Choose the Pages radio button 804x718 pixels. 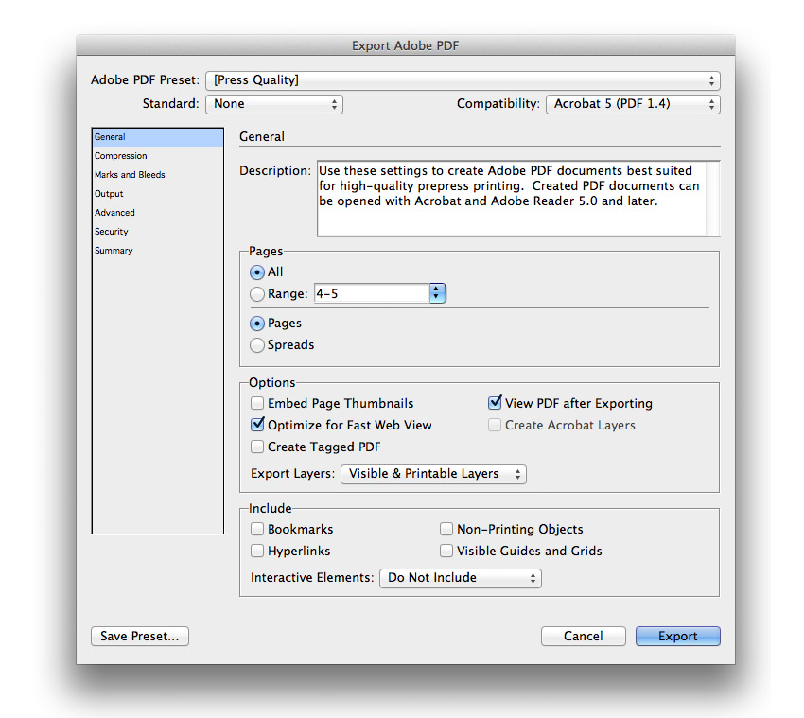tap(257, 324)
